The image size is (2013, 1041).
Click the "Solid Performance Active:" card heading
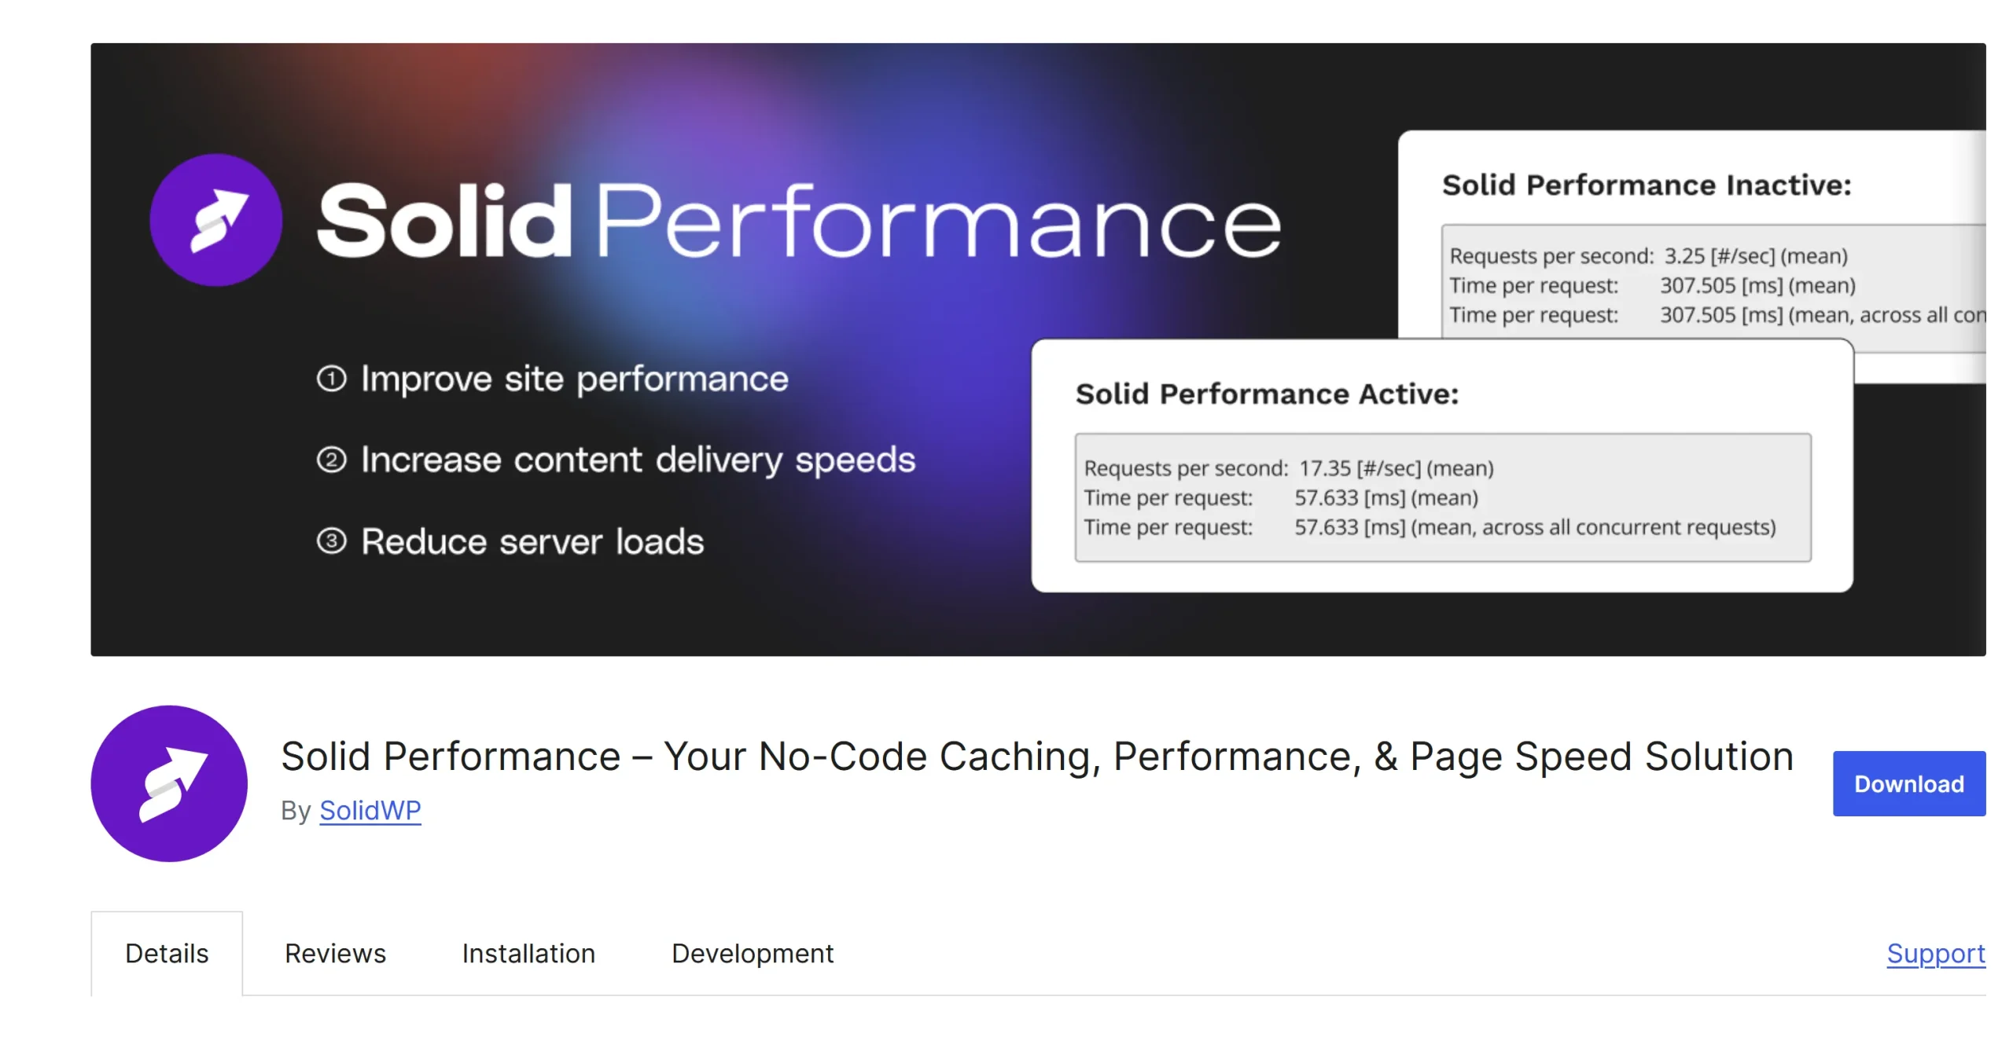click(x=1267, y=394)
